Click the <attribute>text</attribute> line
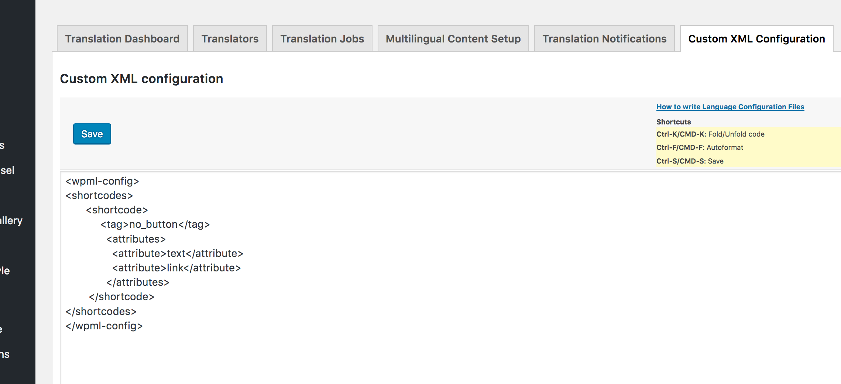Screen dimensions: 841x384 pyautogui.click(x=178, y=253)
